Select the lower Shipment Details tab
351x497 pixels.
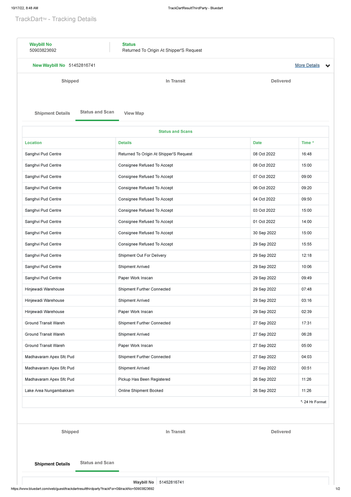pos(52,464)
